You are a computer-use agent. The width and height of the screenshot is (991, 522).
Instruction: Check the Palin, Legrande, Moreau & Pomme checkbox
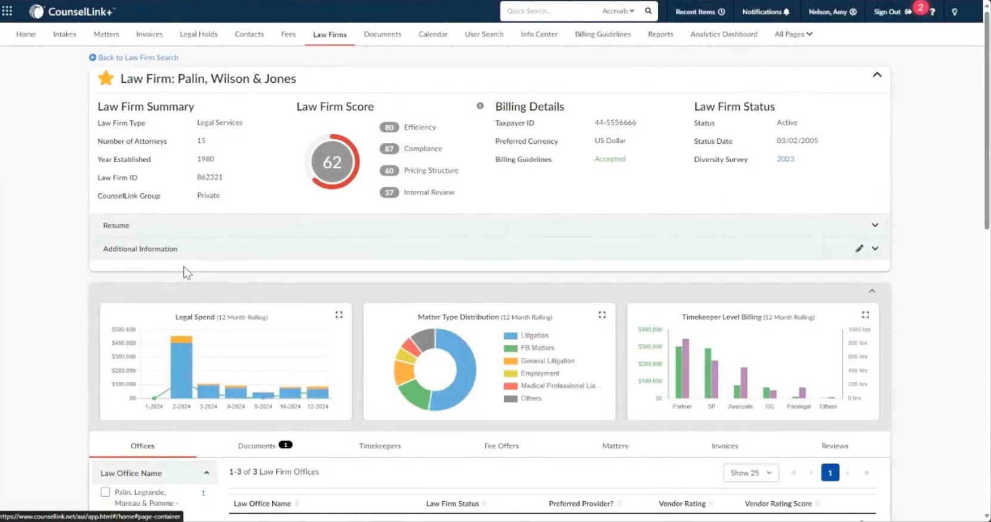[x=106, y=492]
